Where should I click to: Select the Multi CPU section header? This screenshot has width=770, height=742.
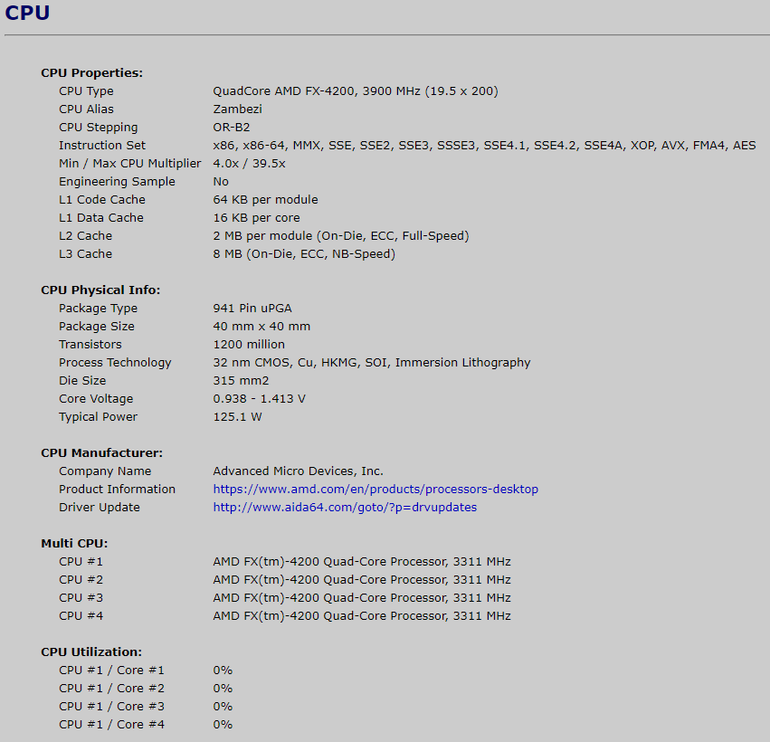click(74, 543)
